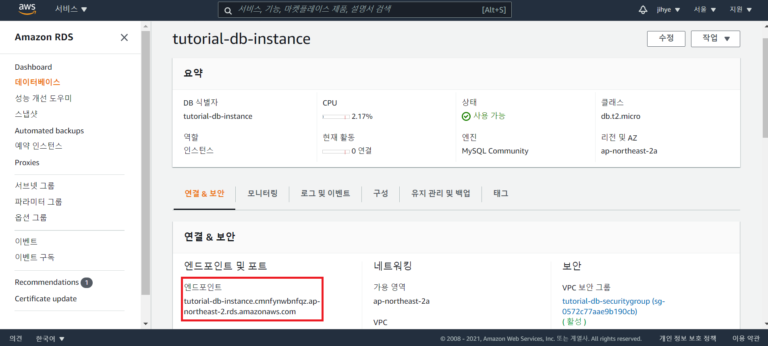
Task: Open 파라미터 그룹 in the sidebar
Action: click(x=38, y=202)
